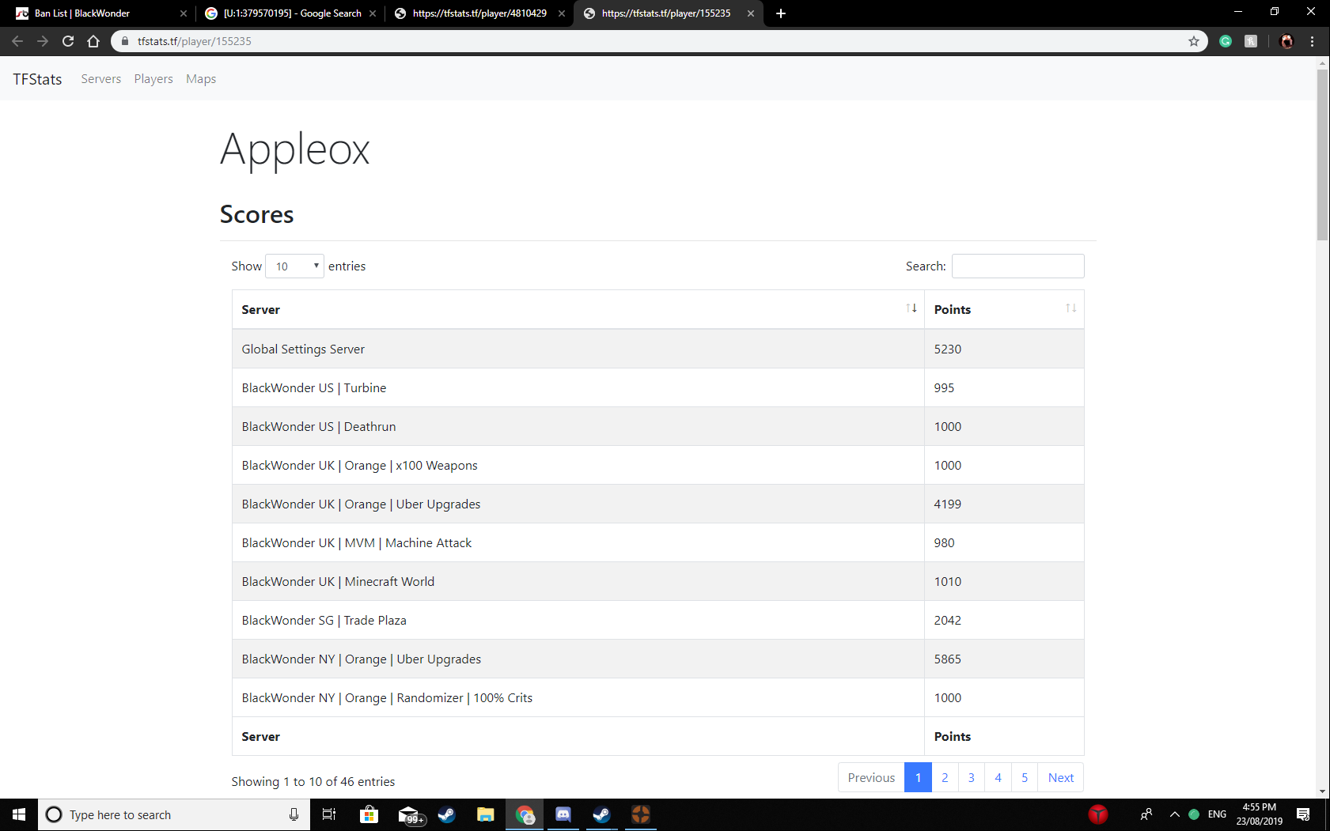Go to pagination page 4

tap(998, 777)
